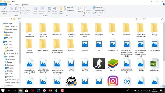Go up one folder level arrow
Image resolution: width=165 pixels, height=93 pixels.
coord(11,19)
